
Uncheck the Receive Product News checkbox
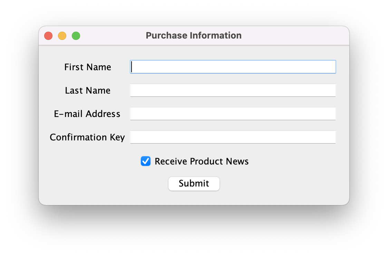tap(146, 161)
